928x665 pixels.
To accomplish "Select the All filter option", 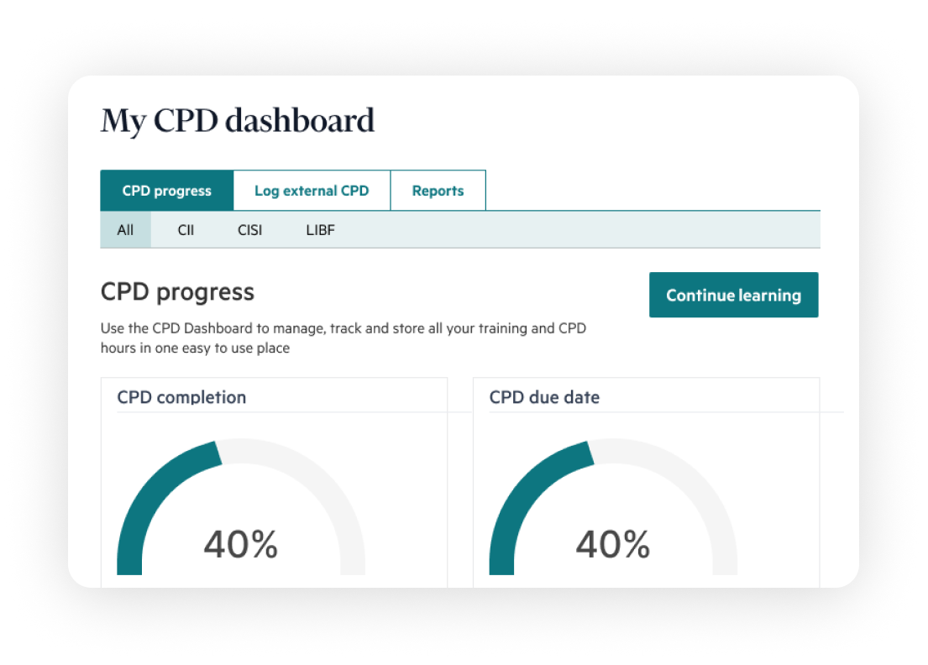I will click(x=125, y=229).
